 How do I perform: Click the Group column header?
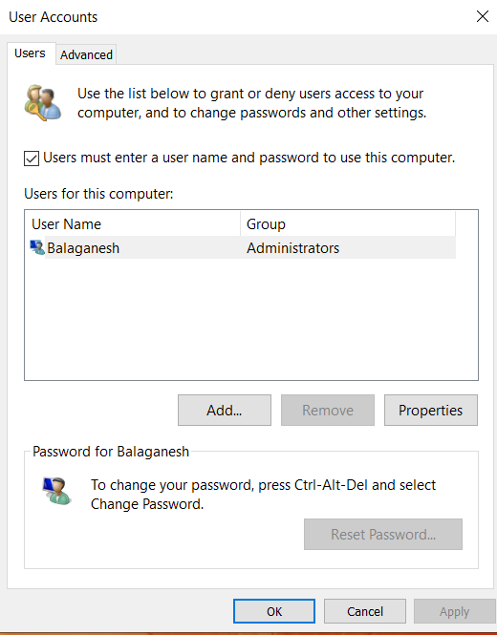click(x=348, y=224)
